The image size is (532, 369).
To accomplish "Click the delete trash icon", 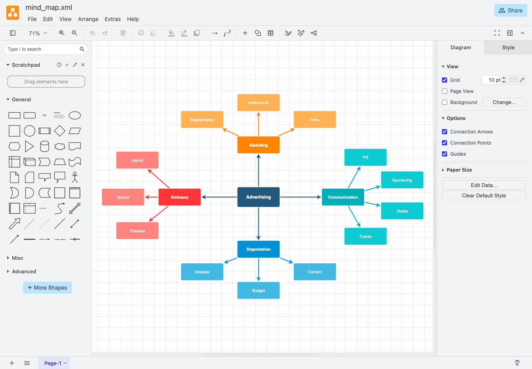I will (123, 33).
